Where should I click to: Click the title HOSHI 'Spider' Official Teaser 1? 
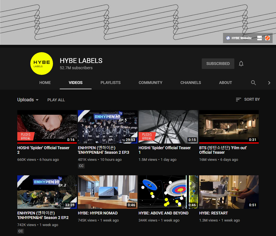165,150
